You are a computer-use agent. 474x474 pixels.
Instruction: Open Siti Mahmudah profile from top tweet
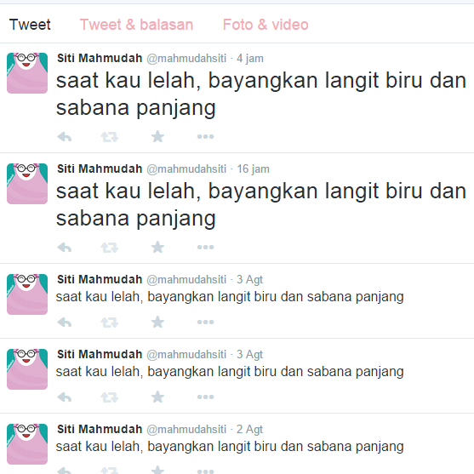[x=100, y=58]
